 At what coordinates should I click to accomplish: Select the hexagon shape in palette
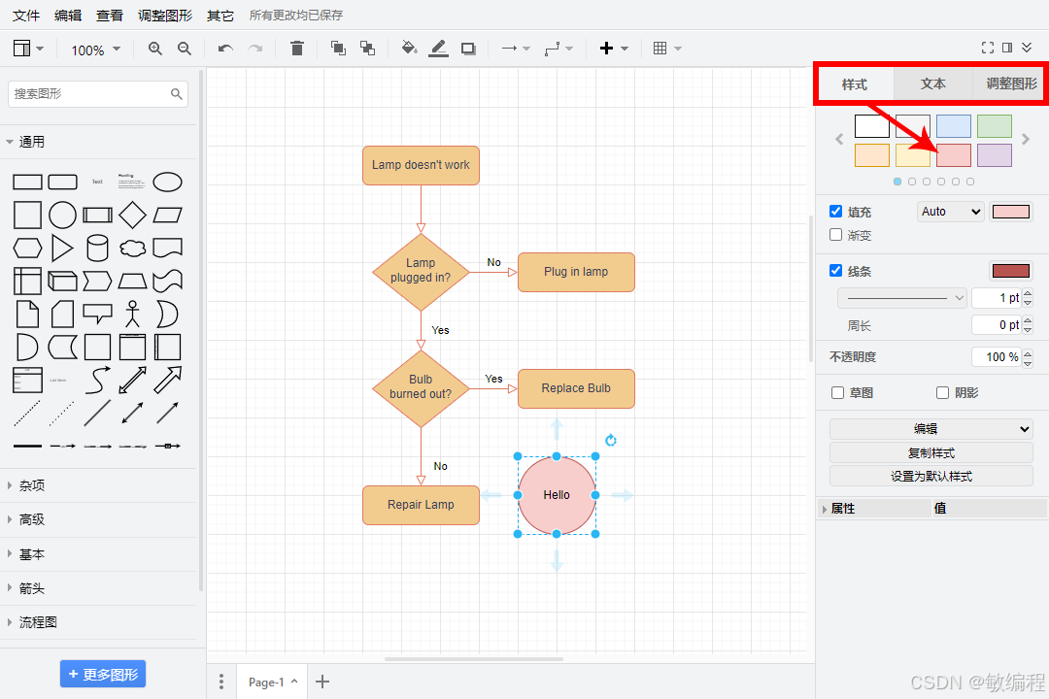pos(27,249)
